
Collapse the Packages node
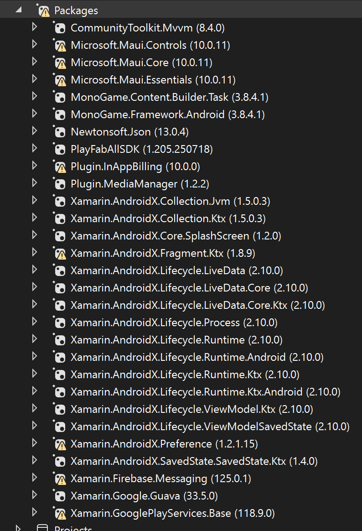(19, 10)
